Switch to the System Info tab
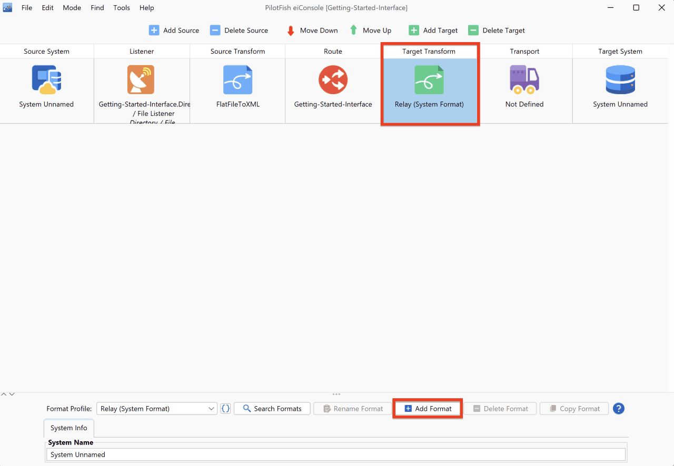The image size is (674, 466). pos(69,428)
